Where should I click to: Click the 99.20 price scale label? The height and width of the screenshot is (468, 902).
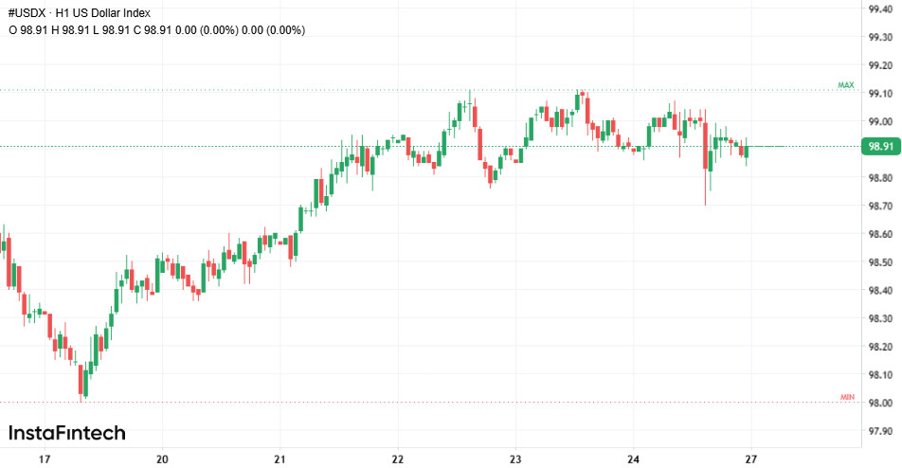tap(880, 66)
